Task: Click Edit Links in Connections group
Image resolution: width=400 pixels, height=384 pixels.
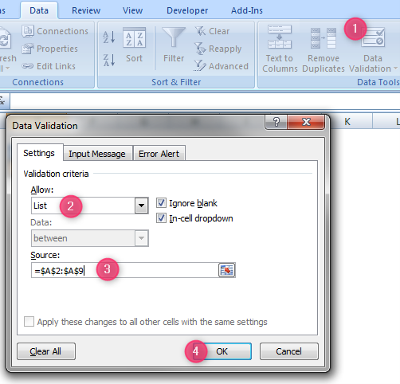Action: point(49,66)
